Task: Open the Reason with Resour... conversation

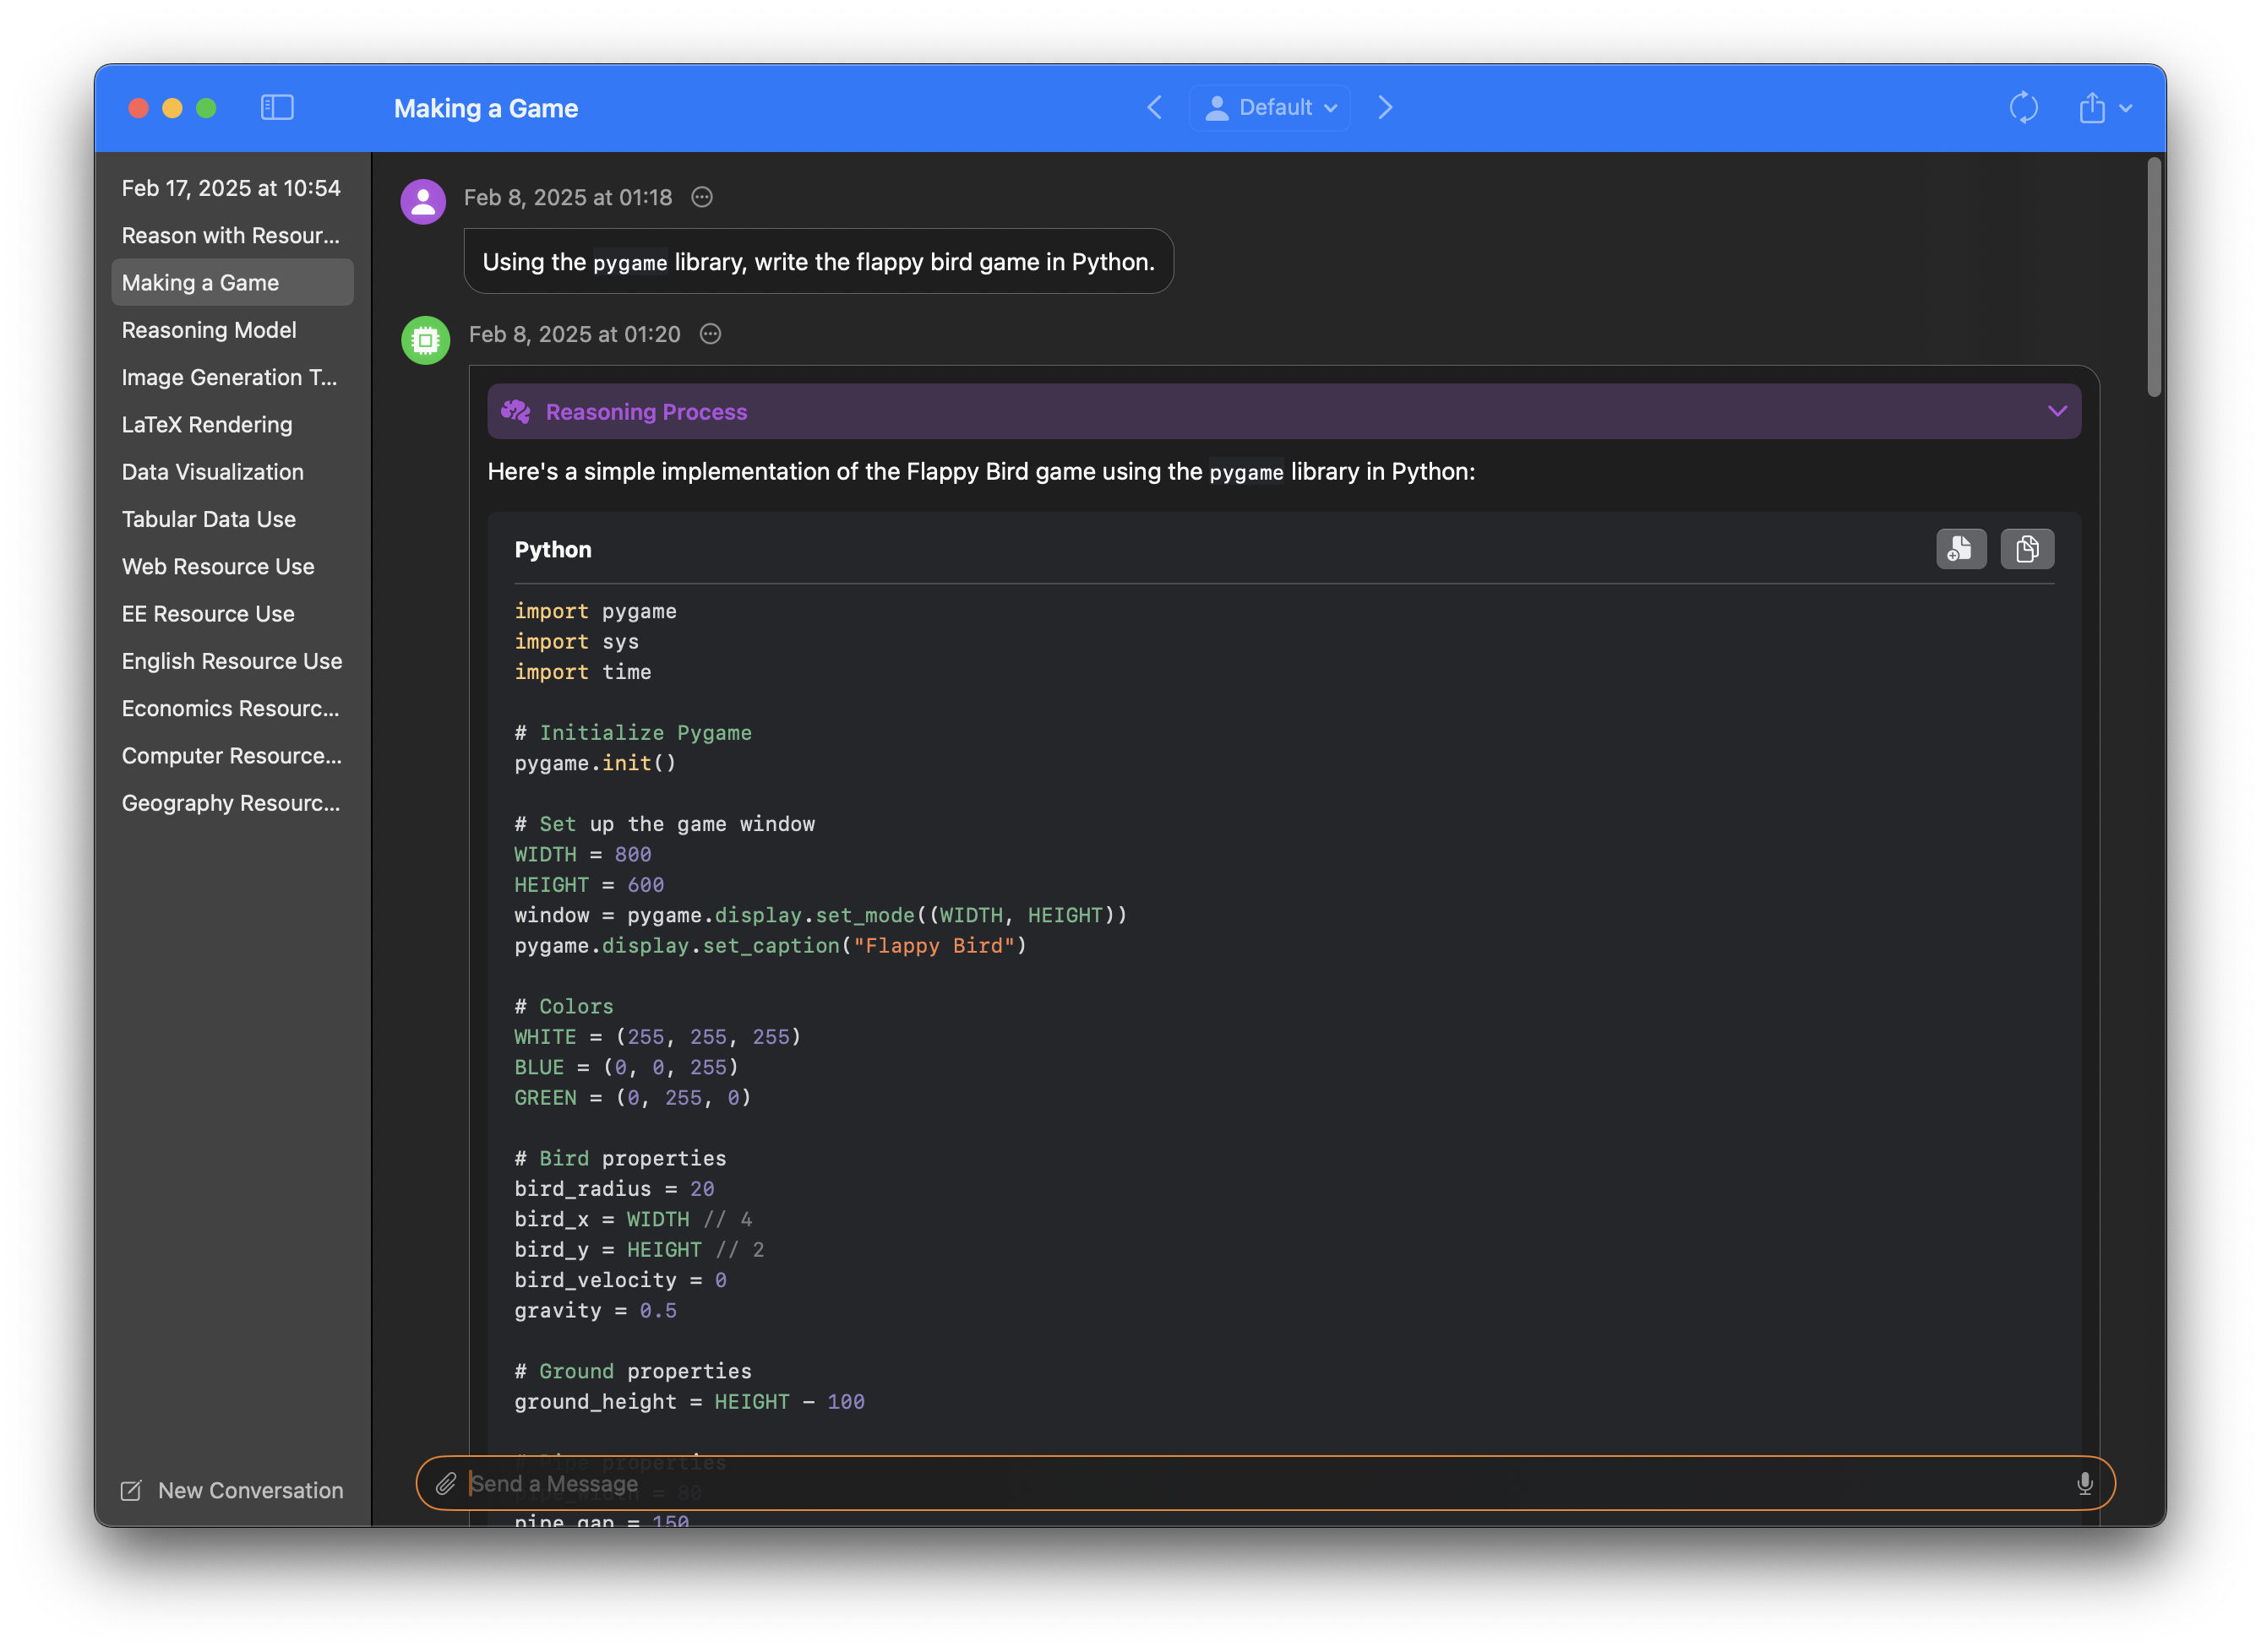Action: pyautogui.click(x=232, y=235)
